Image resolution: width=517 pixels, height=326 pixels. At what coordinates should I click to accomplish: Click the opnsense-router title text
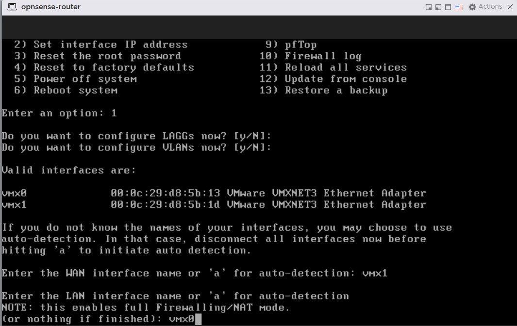tap(51, 7)
